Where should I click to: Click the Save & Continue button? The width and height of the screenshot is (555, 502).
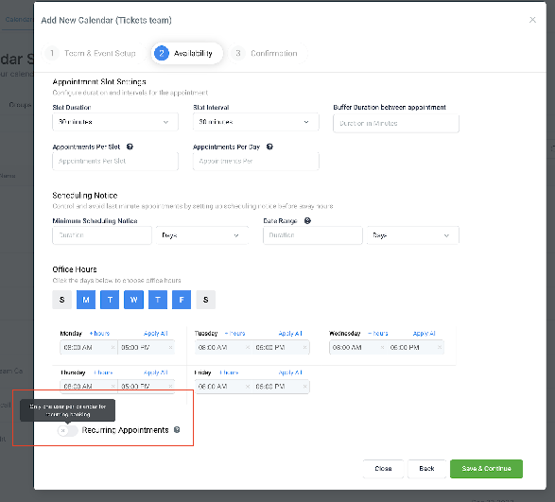[486, 469]
